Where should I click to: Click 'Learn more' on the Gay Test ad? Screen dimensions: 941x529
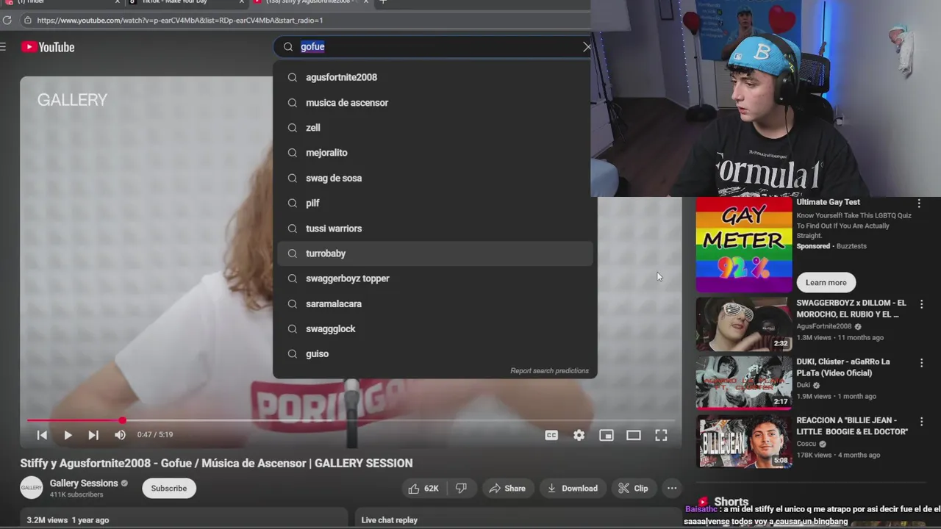point(826,283)
